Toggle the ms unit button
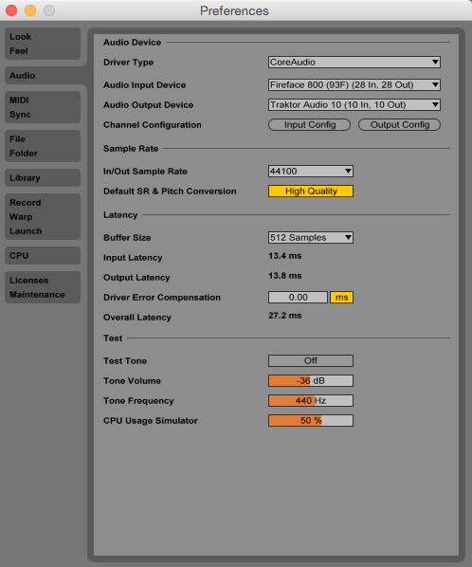 tap(341, 297)
